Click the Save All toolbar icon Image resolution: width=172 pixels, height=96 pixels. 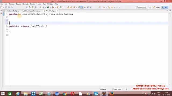pyautogui.click(x=9, y=7)
